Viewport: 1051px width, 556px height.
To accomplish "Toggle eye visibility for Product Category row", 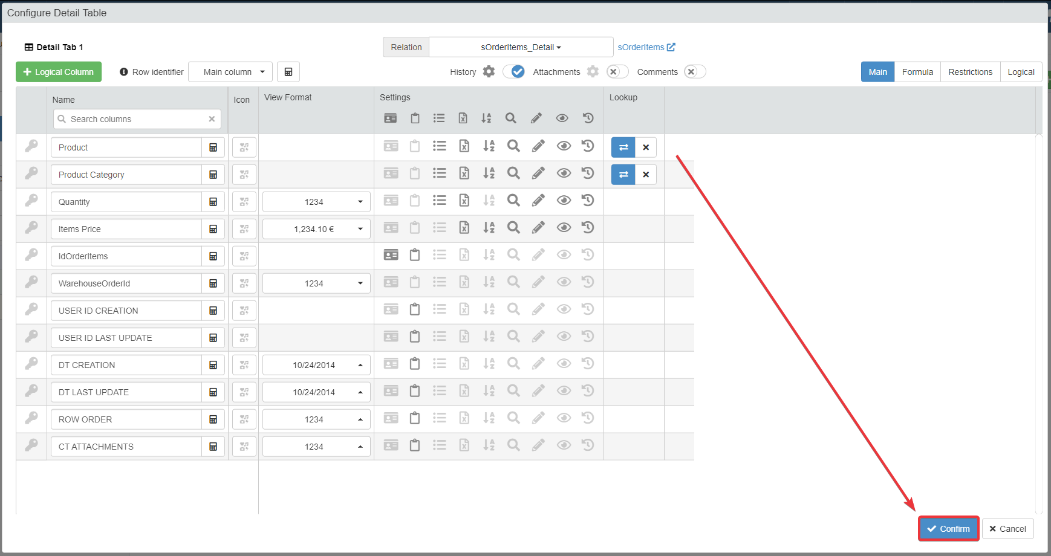I will point(564,173).
